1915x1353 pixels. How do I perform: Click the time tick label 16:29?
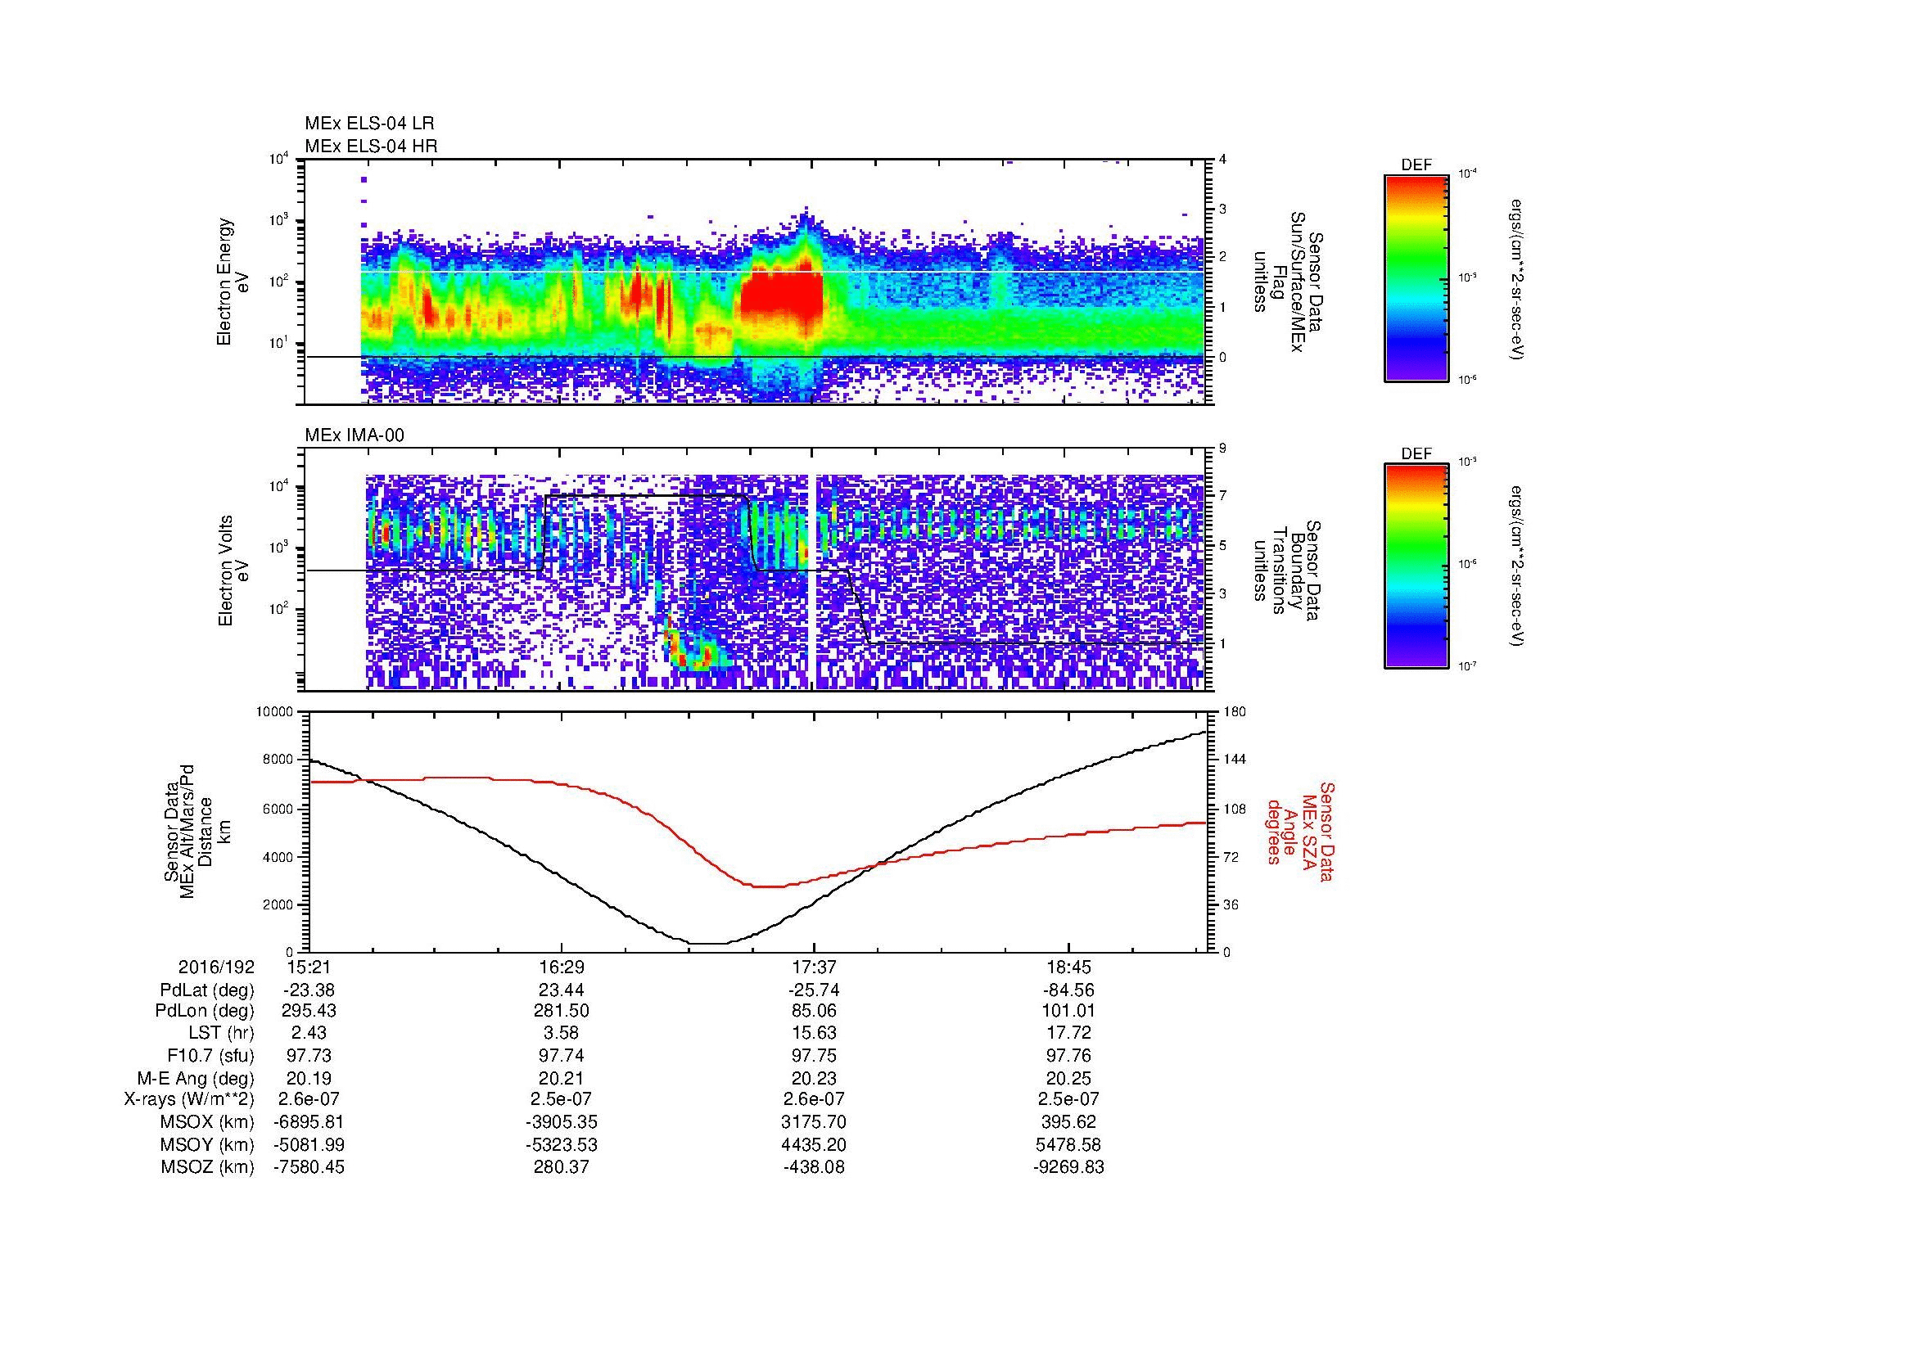pos(562,967)
